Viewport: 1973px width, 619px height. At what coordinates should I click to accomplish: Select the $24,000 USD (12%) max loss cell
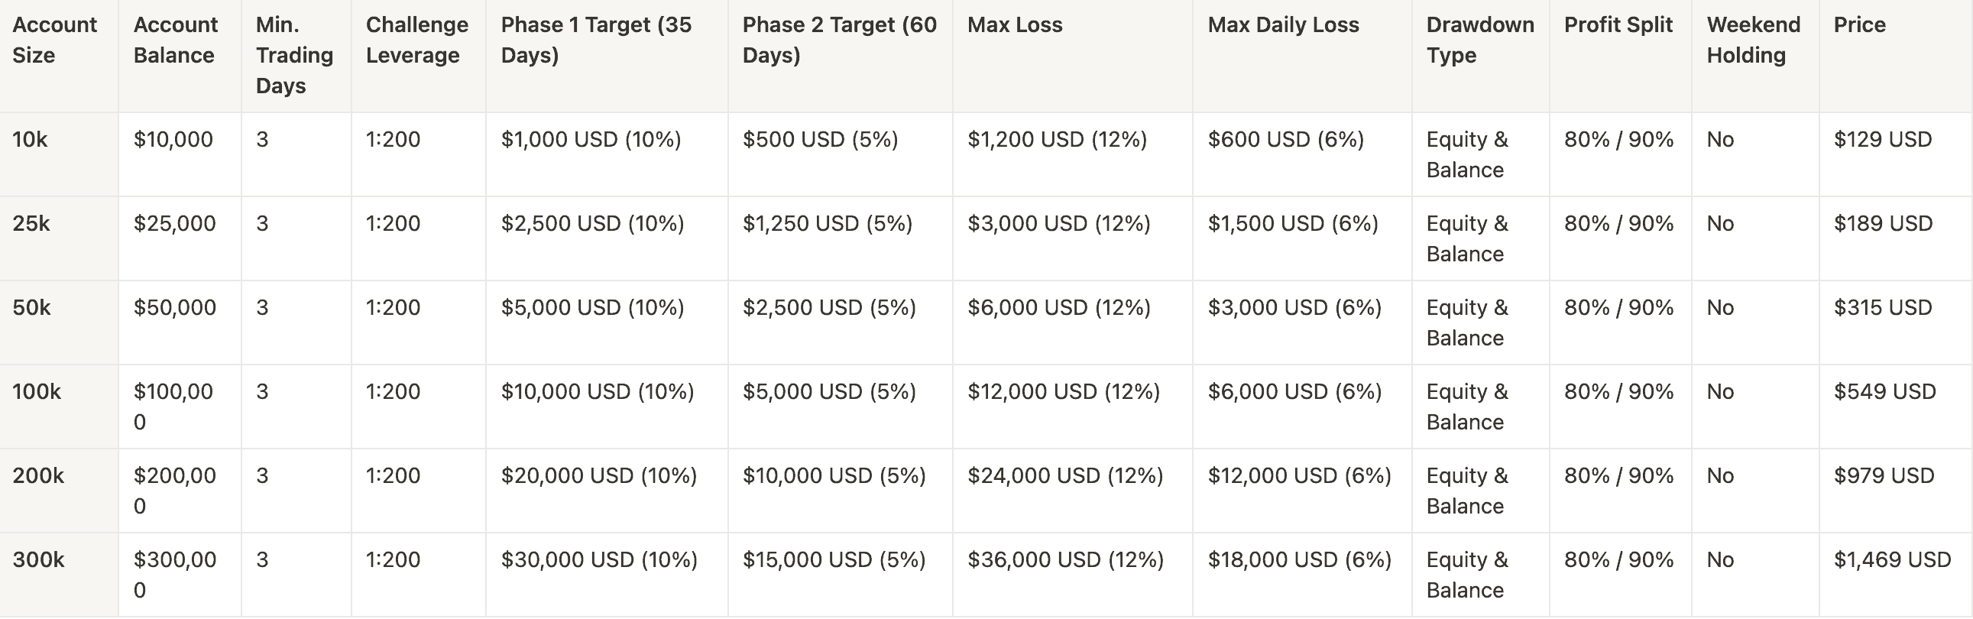click(x=1064, y=476)
